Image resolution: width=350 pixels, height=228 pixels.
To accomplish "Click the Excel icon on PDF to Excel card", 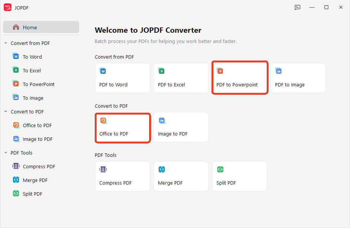I will pyautogui.click(x=161, y=71).
